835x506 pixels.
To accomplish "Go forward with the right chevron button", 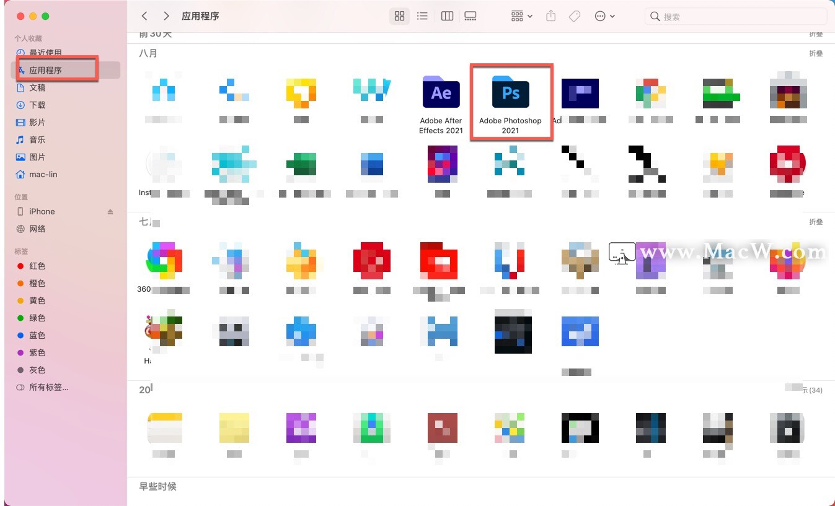I will click(166, 16).
